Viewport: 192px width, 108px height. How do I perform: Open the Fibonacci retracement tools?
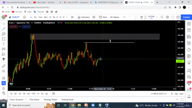pyautogui.click(x=4, y=34)
